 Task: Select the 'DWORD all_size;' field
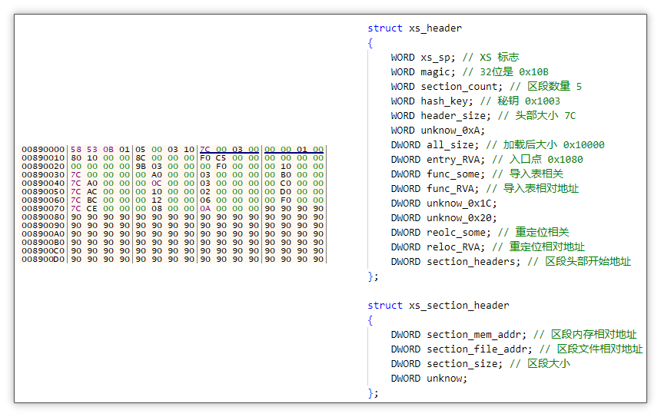click(434, 145)
